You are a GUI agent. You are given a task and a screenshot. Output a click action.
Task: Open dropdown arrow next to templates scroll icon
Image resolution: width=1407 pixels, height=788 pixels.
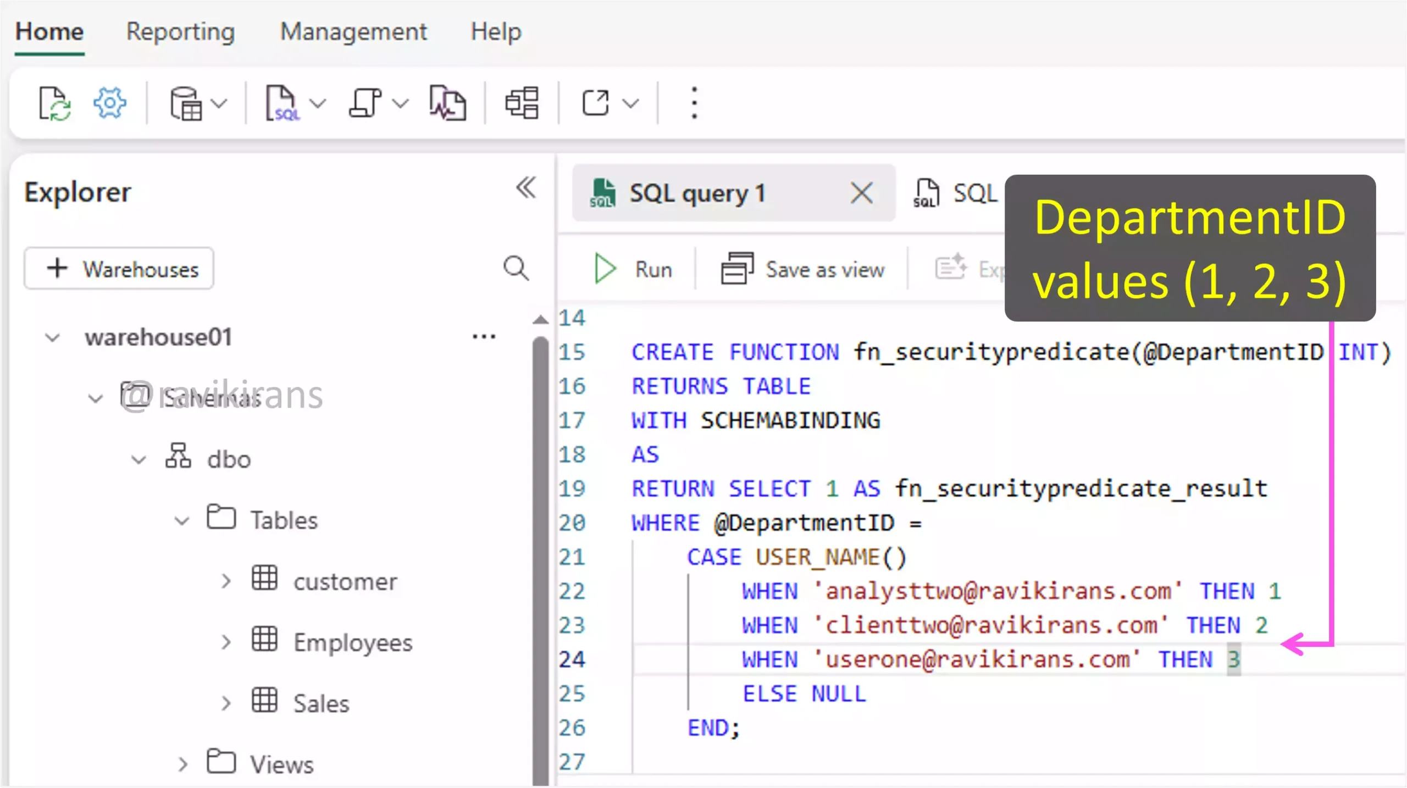coord(401,103)
